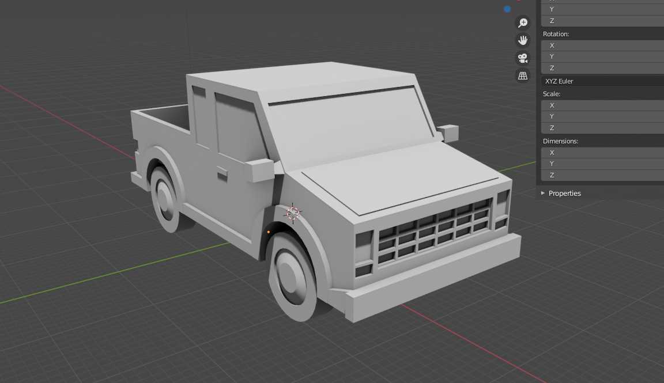Image resolution: width=664 pixels, height=383 pixels.
Task: Click the Rotation X field
Action: [x=602, y=45]
